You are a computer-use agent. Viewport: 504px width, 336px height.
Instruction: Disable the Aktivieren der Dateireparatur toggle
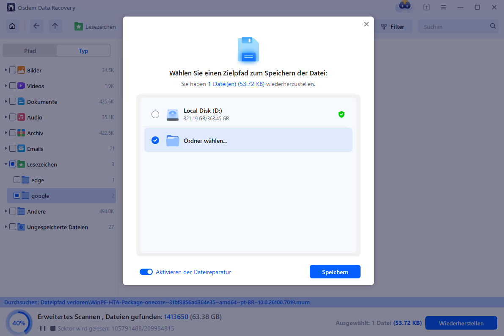coord(146,272)
